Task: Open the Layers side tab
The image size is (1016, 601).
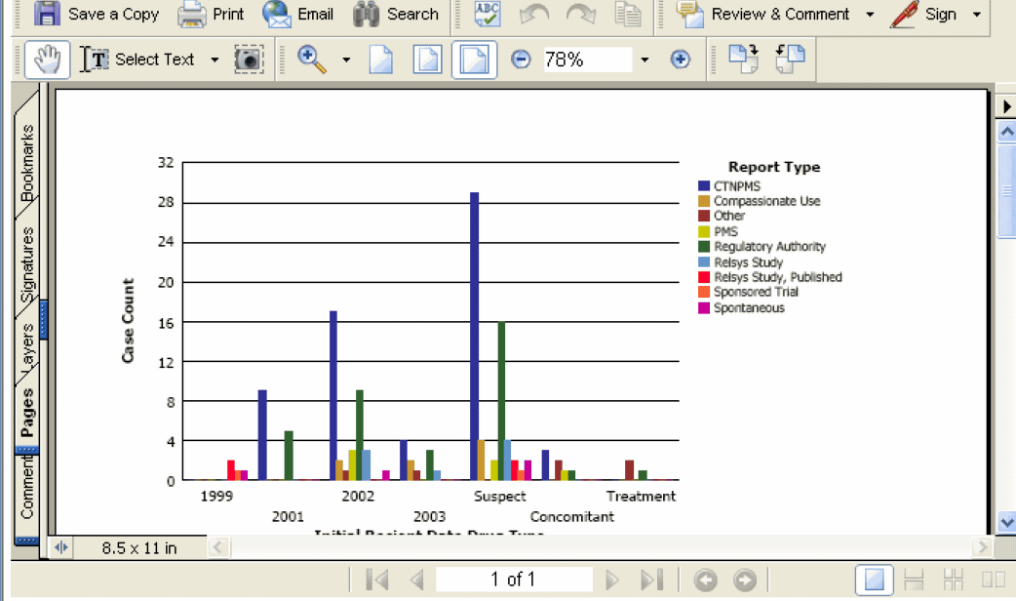Action: coord(26,348)
